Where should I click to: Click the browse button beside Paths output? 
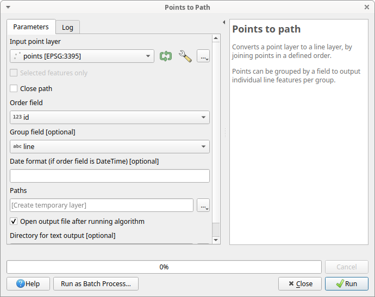[203, 205]
